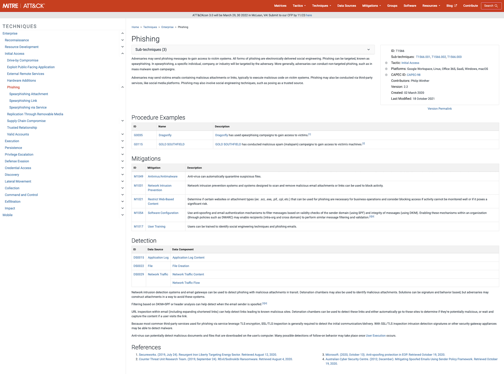Image resolution: width=504 pixels, height=374 pixels.
Task: Expand the Impact chevron
Action: pos(122,208)
